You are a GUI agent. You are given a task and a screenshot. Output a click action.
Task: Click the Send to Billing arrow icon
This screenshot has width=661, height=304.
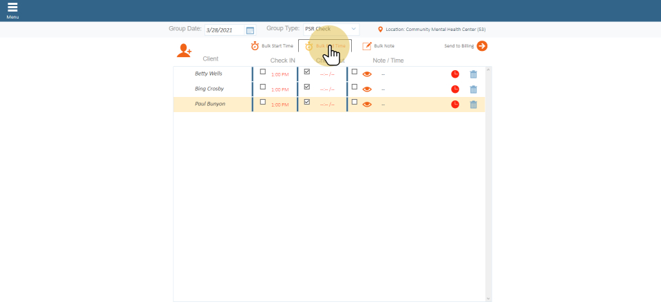(482, 46)
